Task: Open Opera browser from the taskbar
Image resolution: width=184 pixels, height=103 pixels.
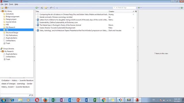Action: [37, 100]
